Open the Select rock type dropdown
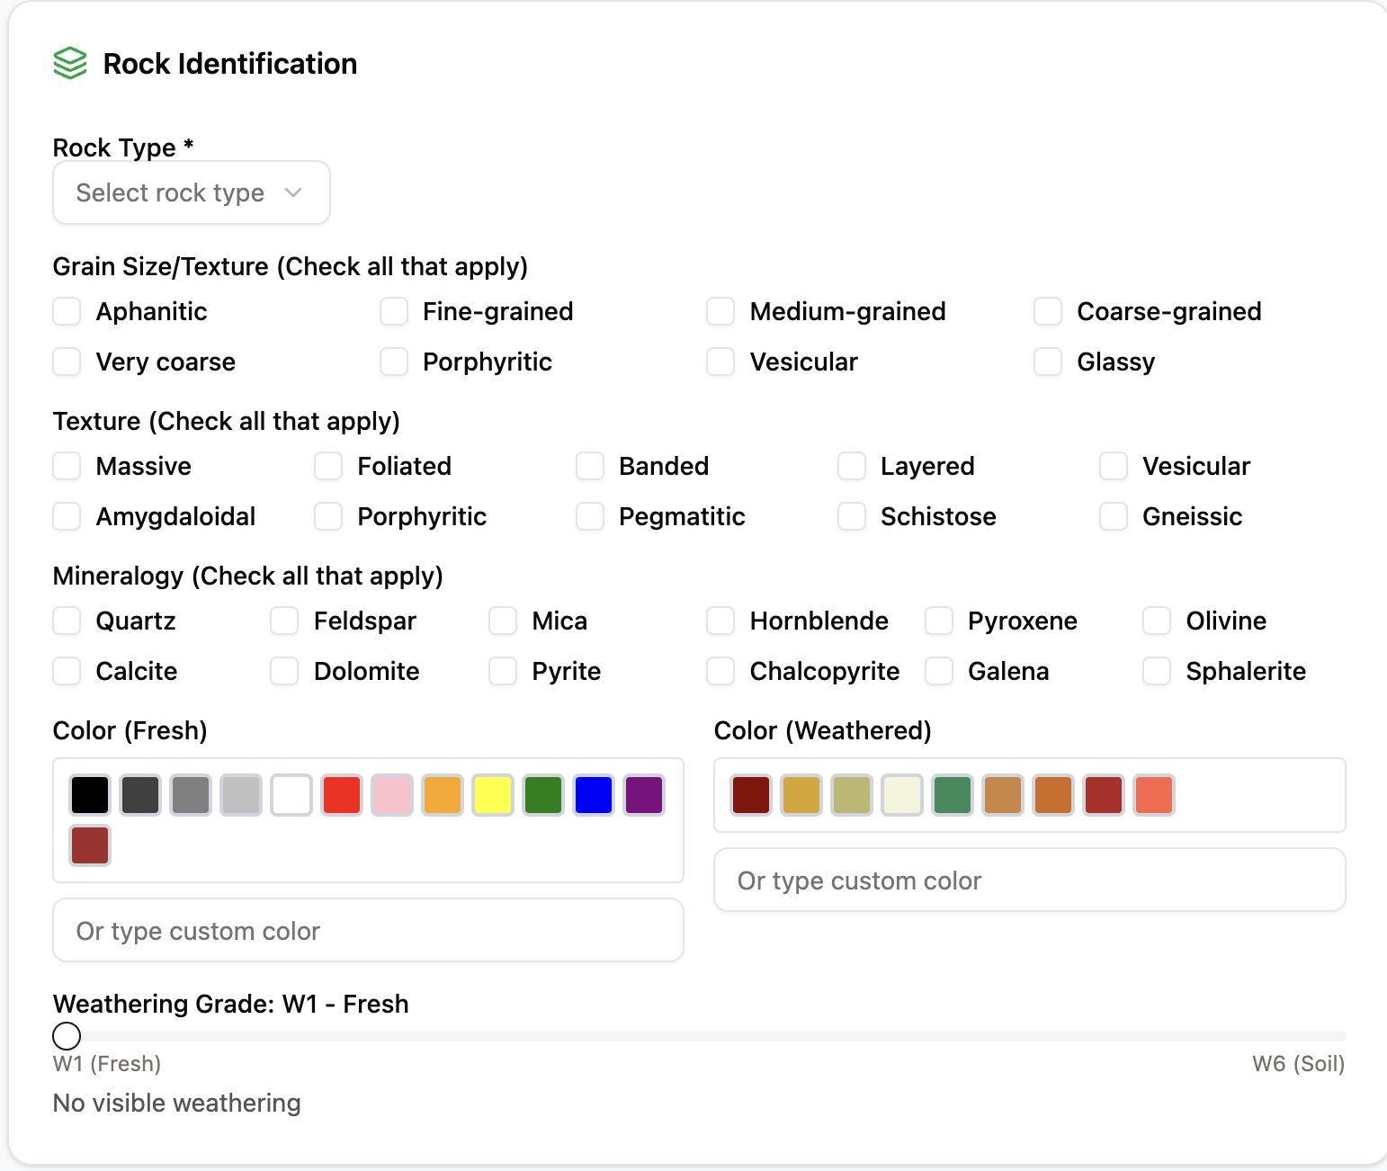 192,192
